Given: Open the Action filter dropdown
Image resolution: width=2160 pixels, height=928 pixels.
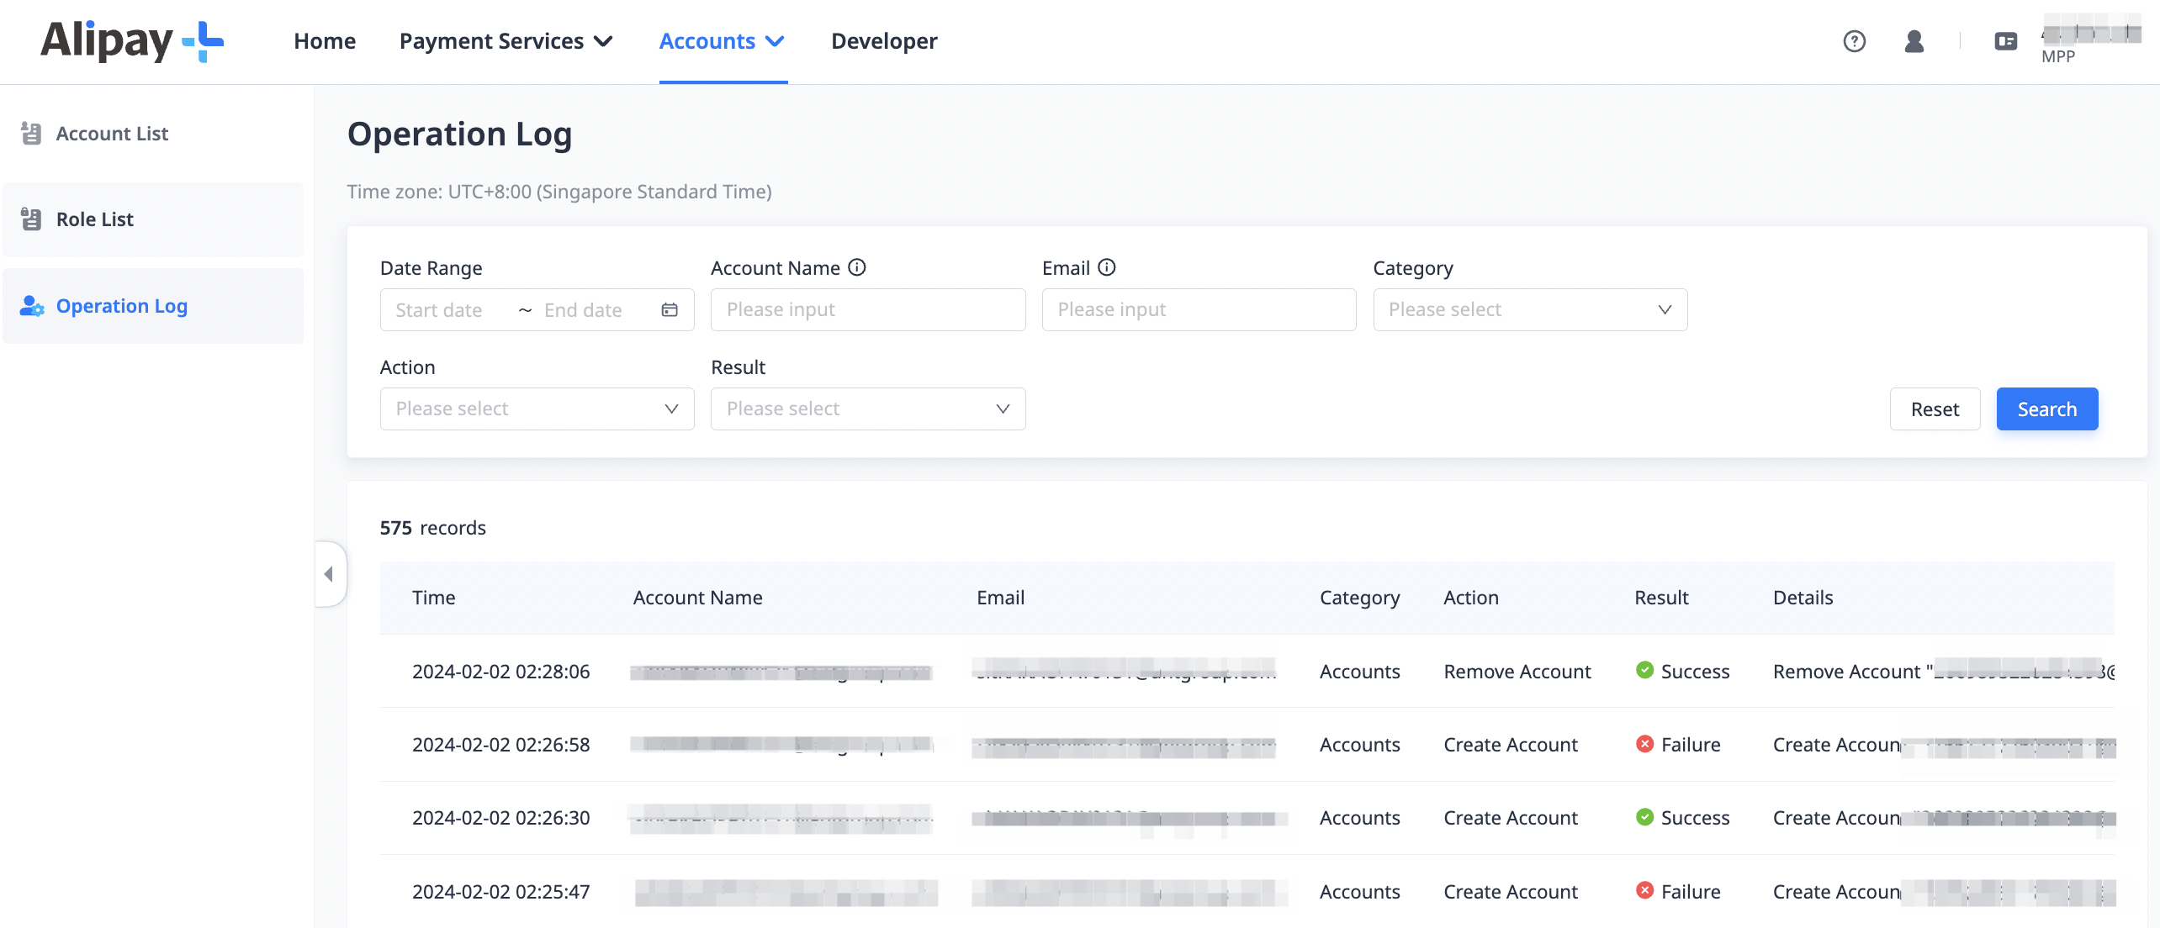Looking at the screenshot, I should (x=537, y=409).
